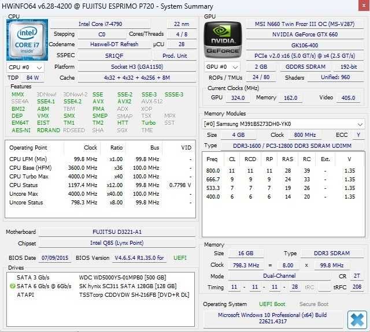Image resolution: width=370 pixels, height=332 pixels.
Task: Open the GPU #0 selector dropdown
Action: point(222,67)
